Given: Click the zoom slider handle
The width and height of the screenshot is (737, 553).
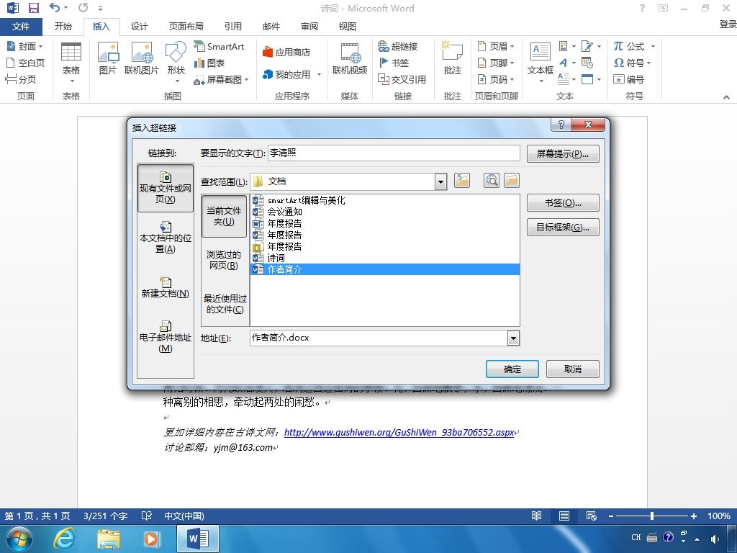Looking at the screenshot, I should 652,516.
